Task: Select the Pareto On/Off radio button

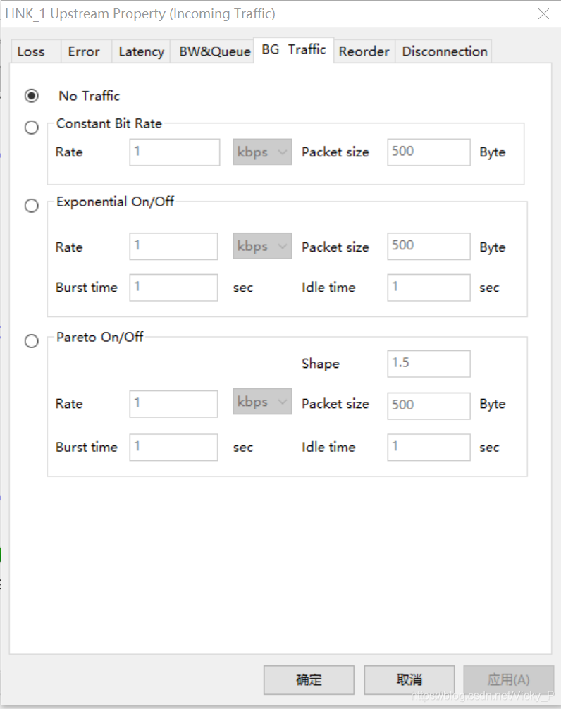Action: coord(32,340)
